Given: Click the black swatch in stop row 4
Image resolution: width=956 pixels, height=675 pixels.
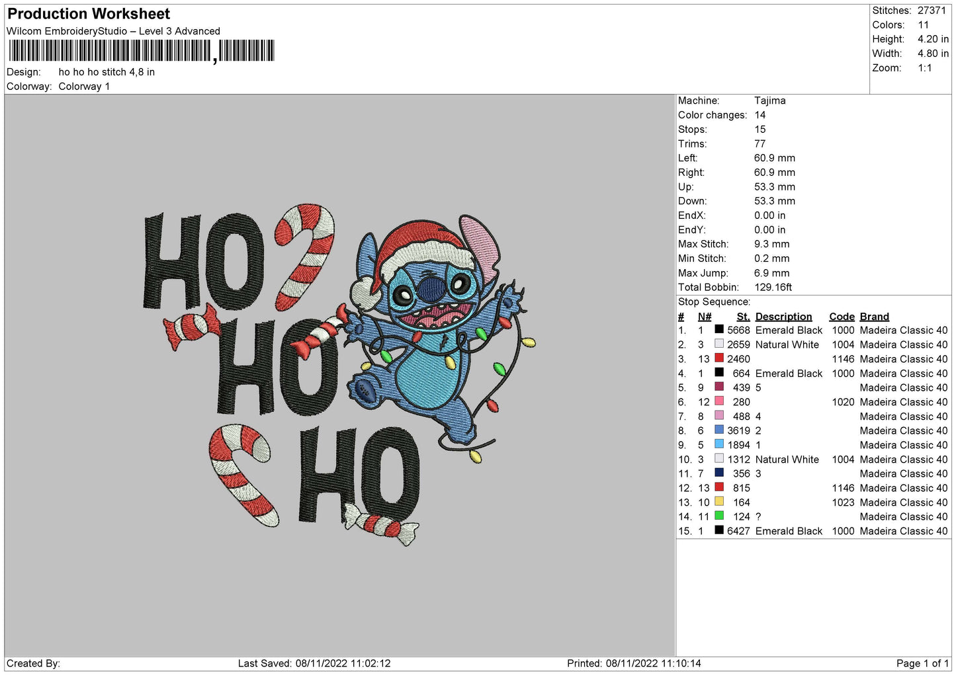Looking at the screenshot, I should click(719, 372).
